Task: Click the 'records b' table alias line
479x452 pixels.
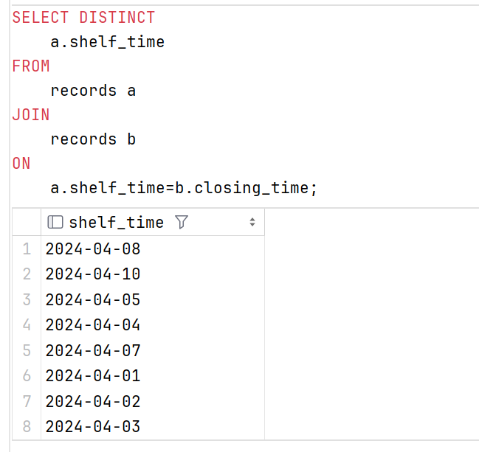Action: [x=93, y=139]
